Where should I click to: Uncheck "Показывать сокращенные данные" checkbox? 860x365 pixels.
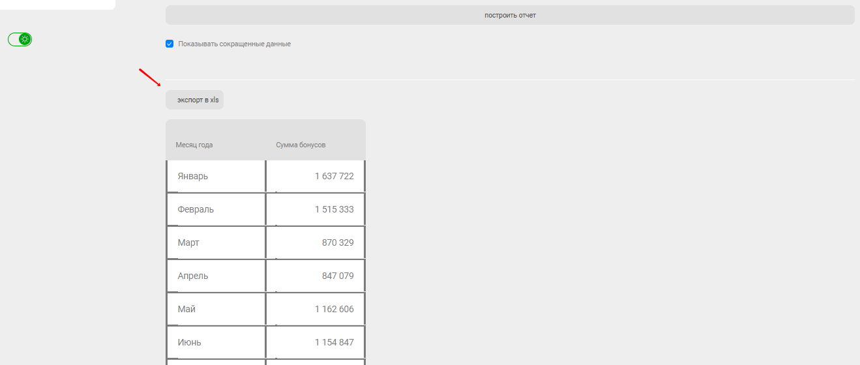(170, 44)
